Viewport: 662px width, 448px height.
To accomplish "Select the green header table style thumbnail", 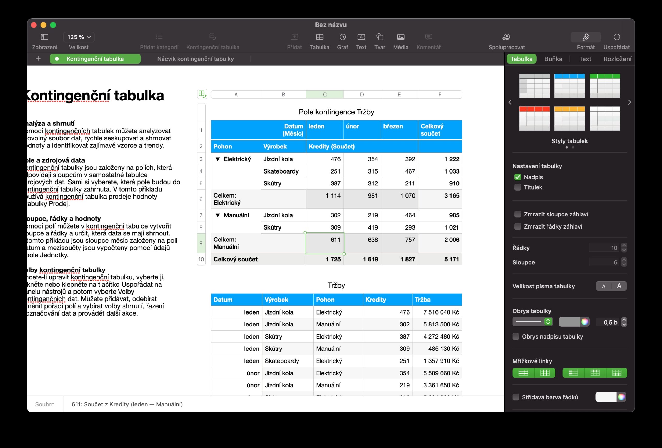I will click(x=604, y=86).
